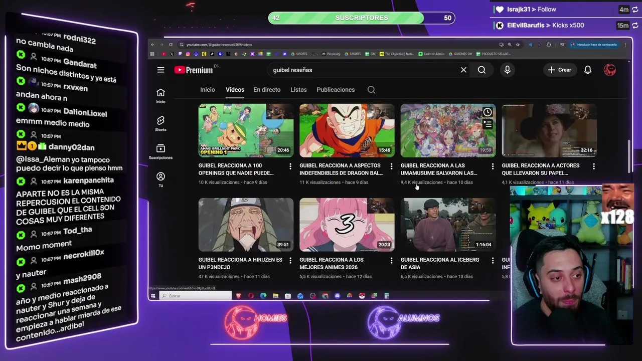Open options for Dragon Ball video
The height and width of the screenshot is (361, 642).
391,166
